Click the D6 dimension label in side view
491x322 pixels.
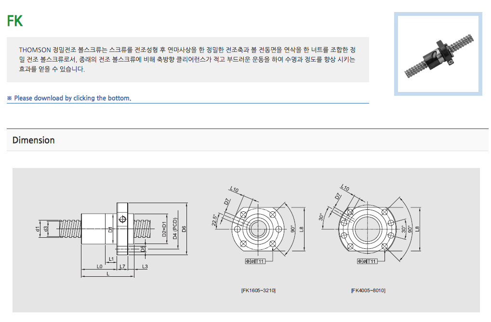click(184, 229)
